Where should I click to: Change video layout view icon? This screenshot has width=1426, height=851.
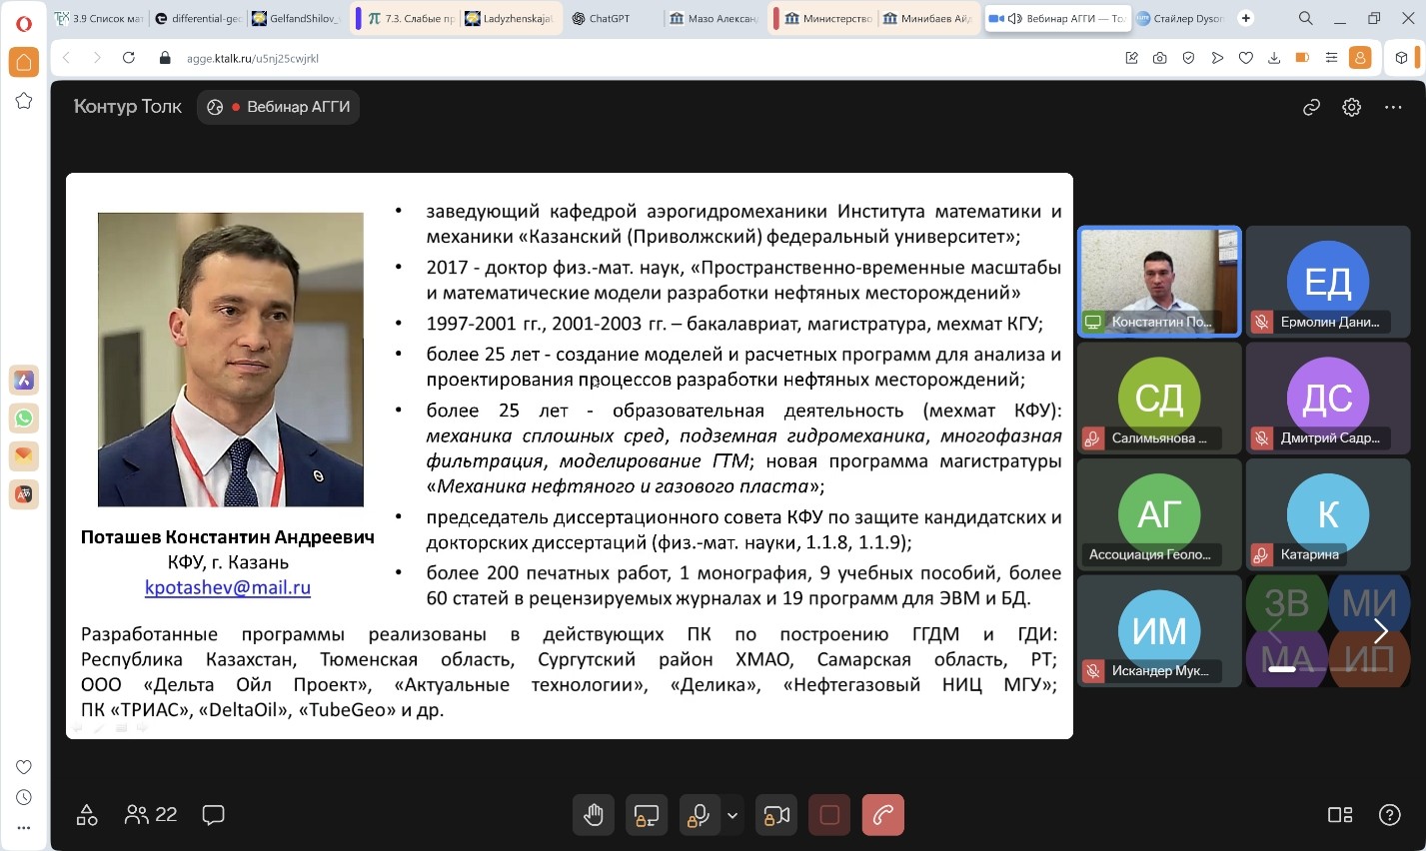pyautogui.click(x=1340, y=815)
